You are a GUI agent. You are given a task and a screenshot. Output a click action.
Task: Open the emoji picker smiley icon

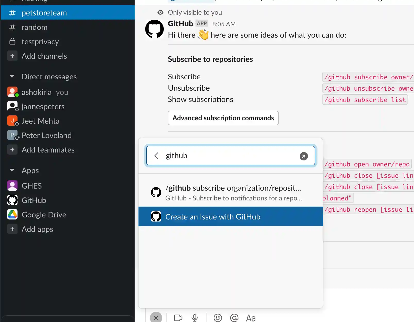[x=218, y=318]
